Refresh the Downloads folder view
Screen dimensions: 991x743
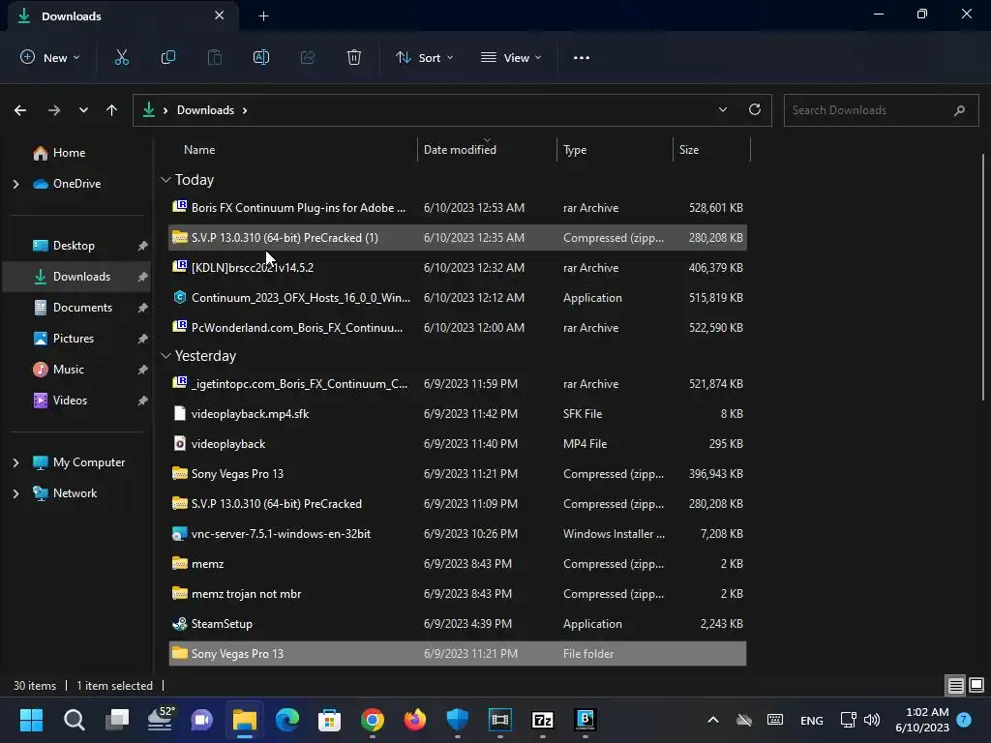tap(755, 110)
